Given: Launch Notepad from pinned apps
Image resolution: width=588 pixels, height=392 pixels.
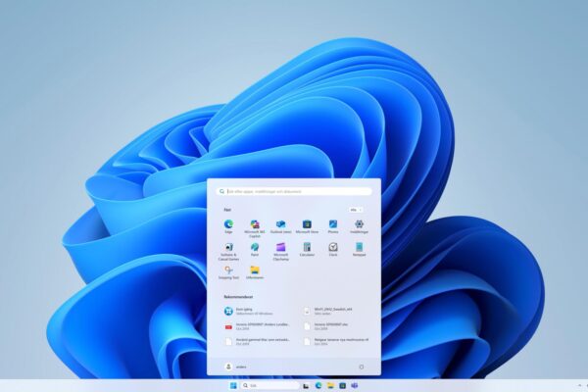Looking at the screenshot, I should (360, 250).
